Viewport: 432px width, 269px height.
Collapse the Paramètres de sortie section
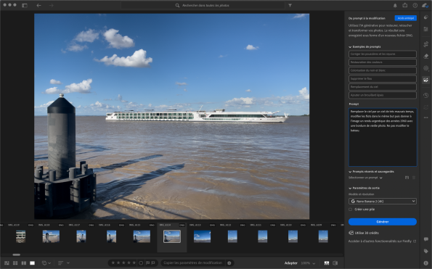350,189
